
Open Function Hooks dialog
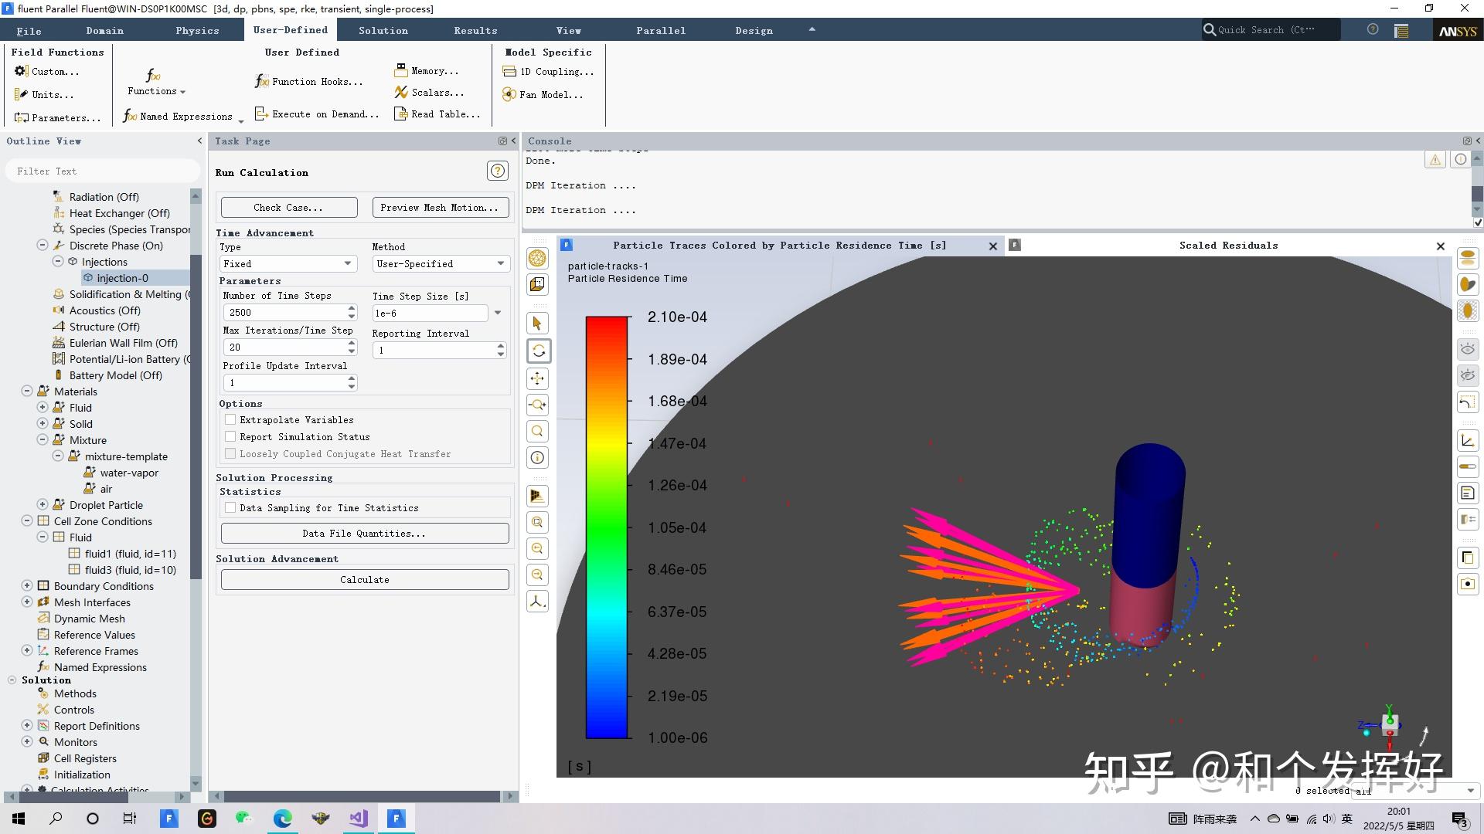click(x=309, y=82)
